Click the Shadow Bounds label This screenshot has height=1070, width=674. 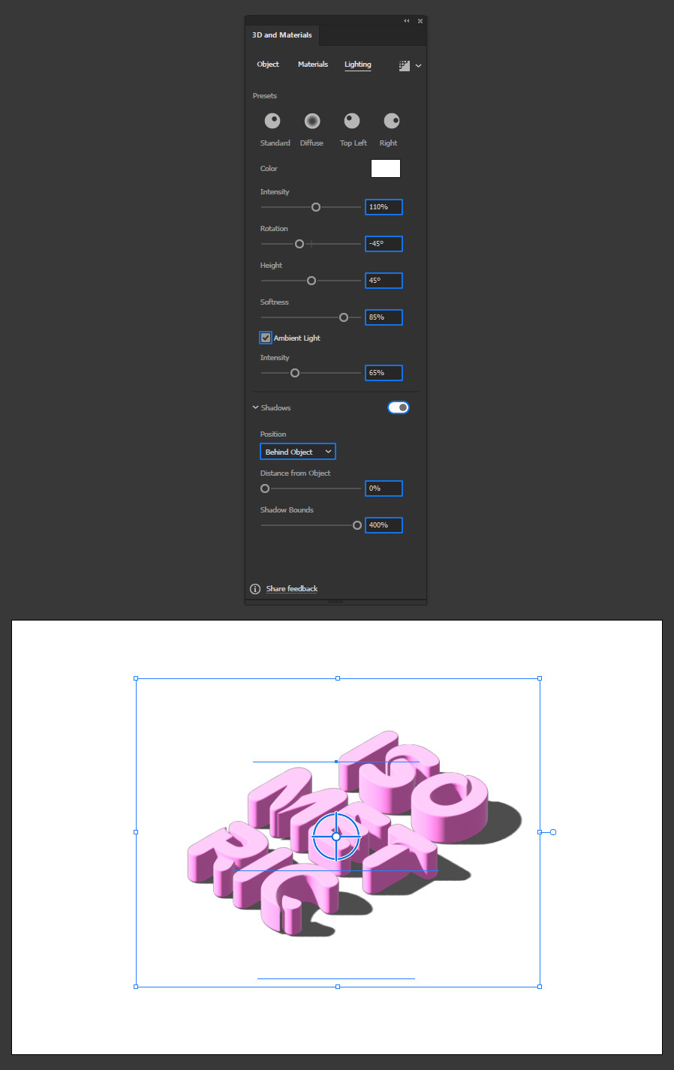pyautogui.click(x=287, y=510)
